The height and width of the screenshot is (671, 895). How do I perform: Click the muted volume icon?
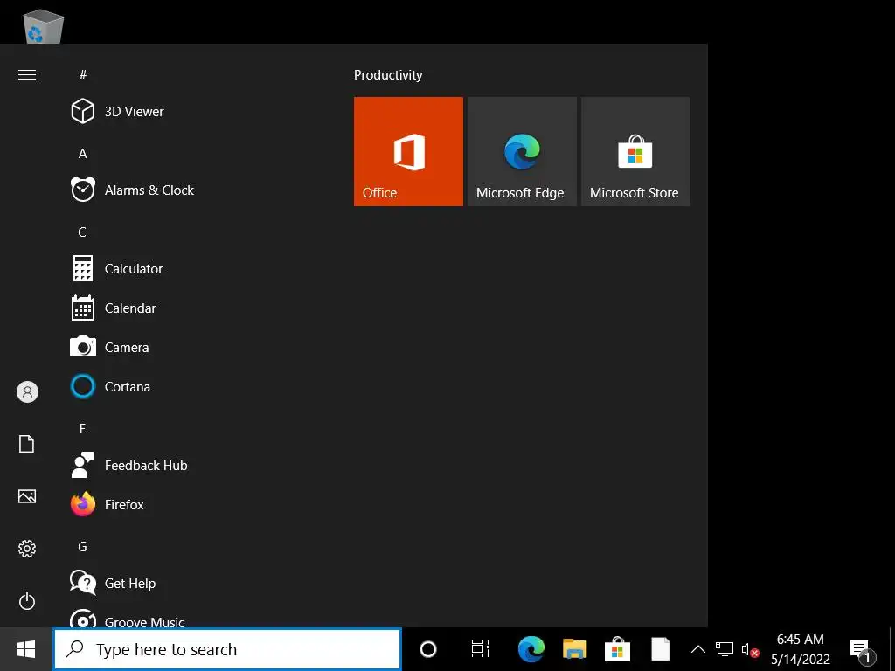[x=750, y=650]
